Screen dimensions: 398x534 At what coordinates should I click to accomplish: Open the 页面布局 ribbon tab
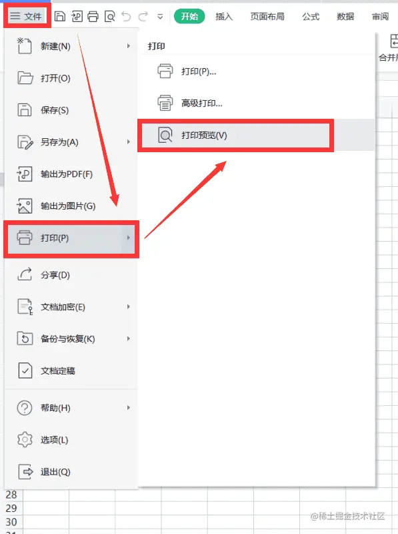point(267,16)
